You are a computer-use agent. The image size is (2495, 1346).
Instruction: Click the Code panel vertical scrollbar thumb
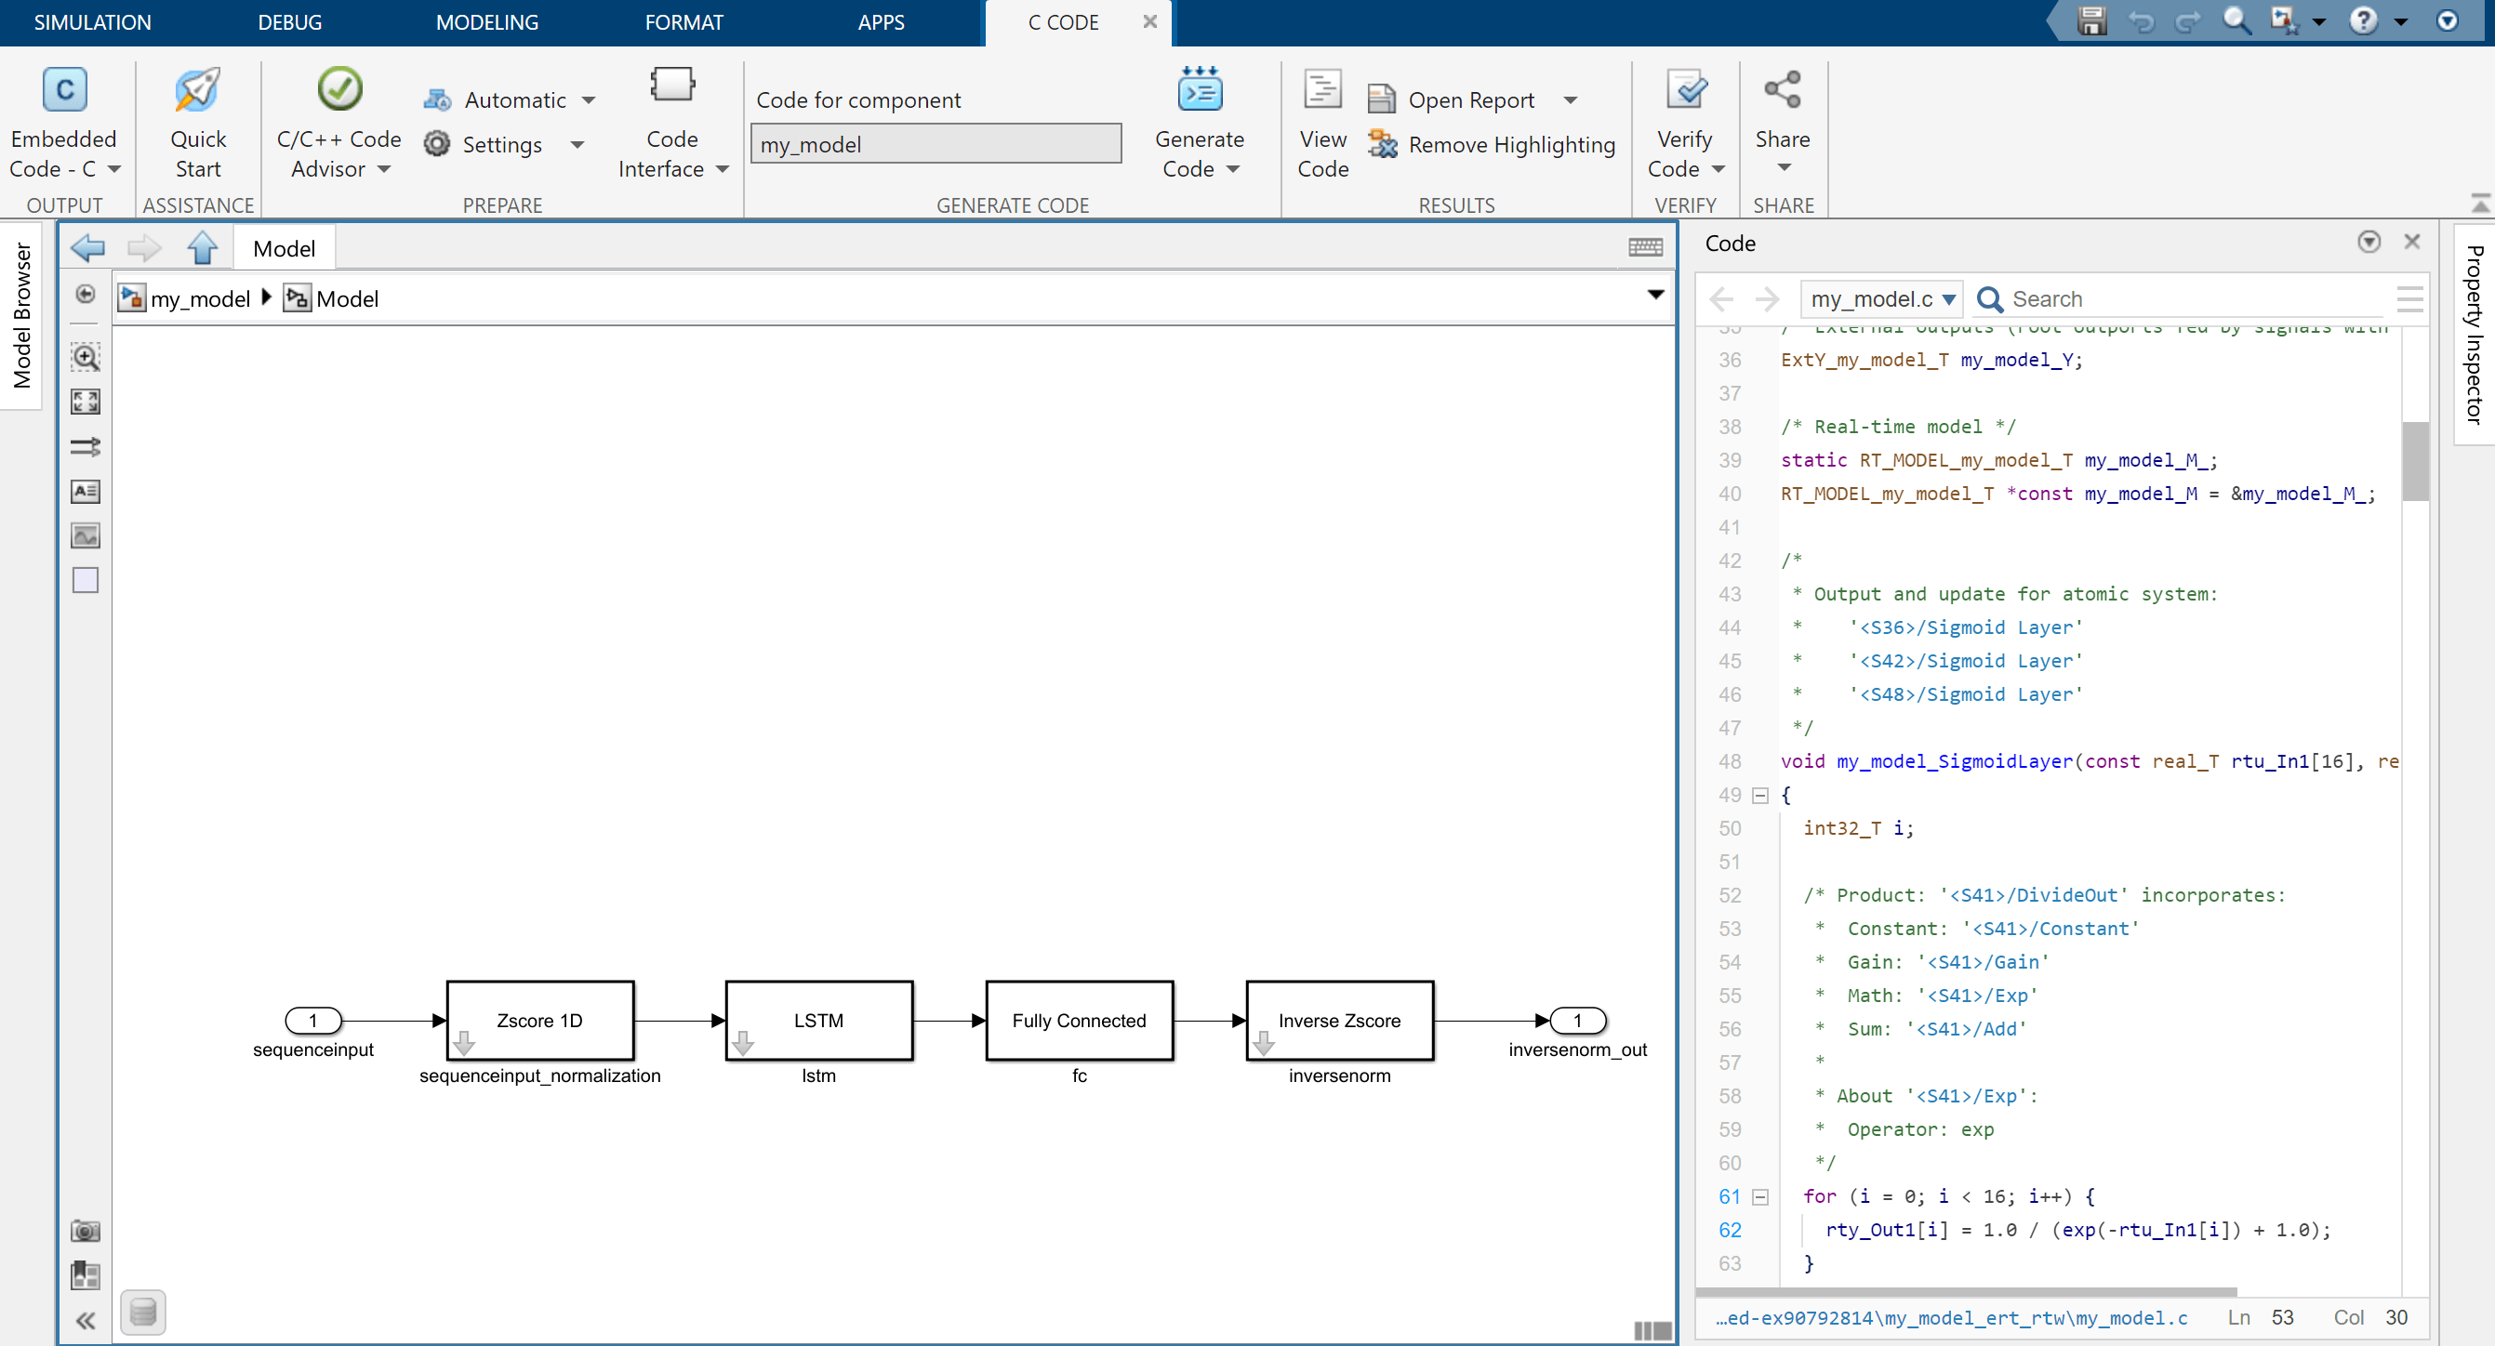(2415, 462)
